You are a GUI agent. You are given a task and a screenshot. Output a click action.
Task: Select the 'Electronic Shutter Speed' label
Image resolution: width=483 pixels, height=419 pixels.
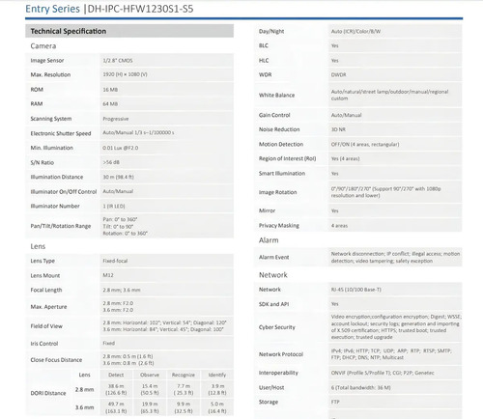(61, 133)
